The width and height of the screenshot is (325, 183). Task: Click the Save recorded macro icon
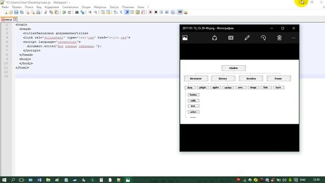coord(173,12)
